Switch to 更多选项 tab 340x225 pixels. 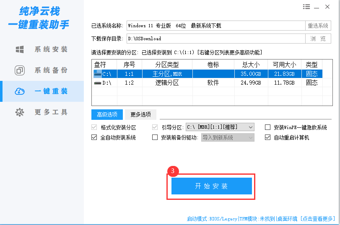(140, 114)
